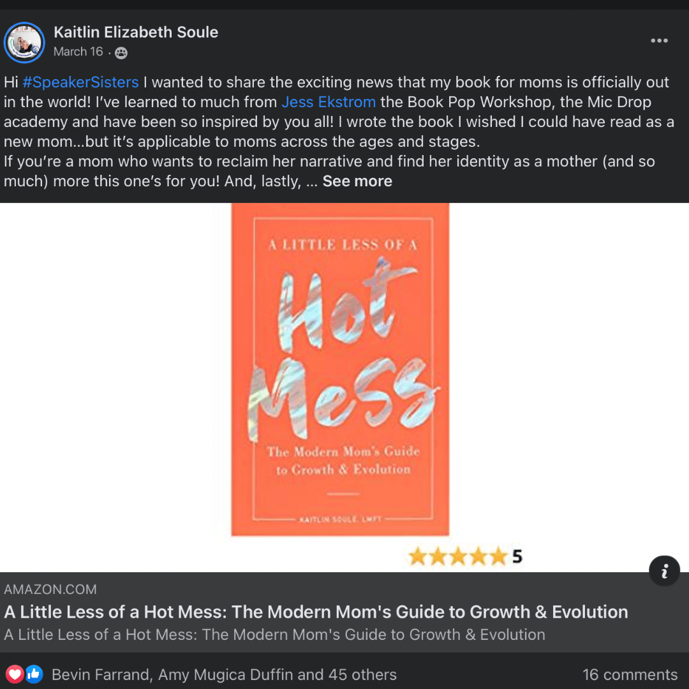
Task: Click the rating number 5 beside stars
Action: 517,557
